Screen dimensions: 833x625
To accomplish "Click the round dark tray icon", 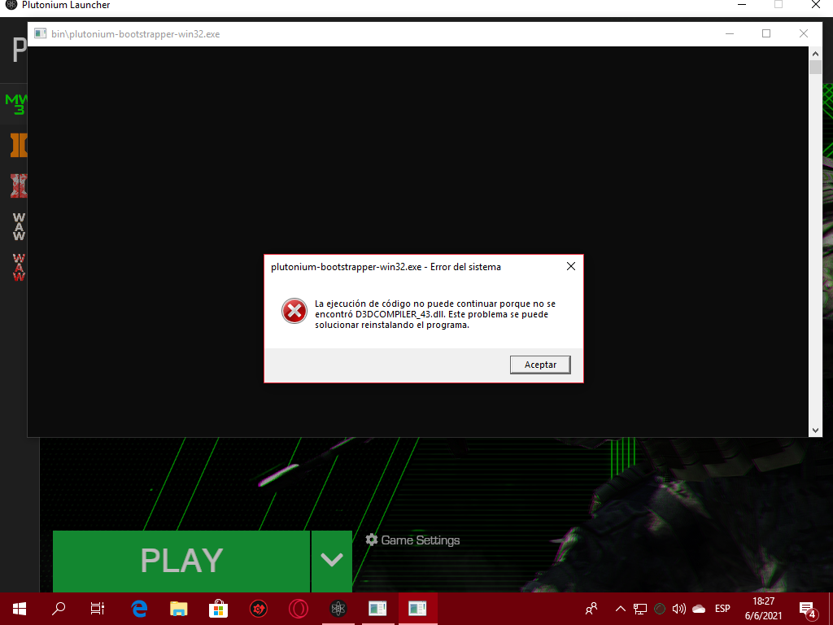I will (660, 609).
